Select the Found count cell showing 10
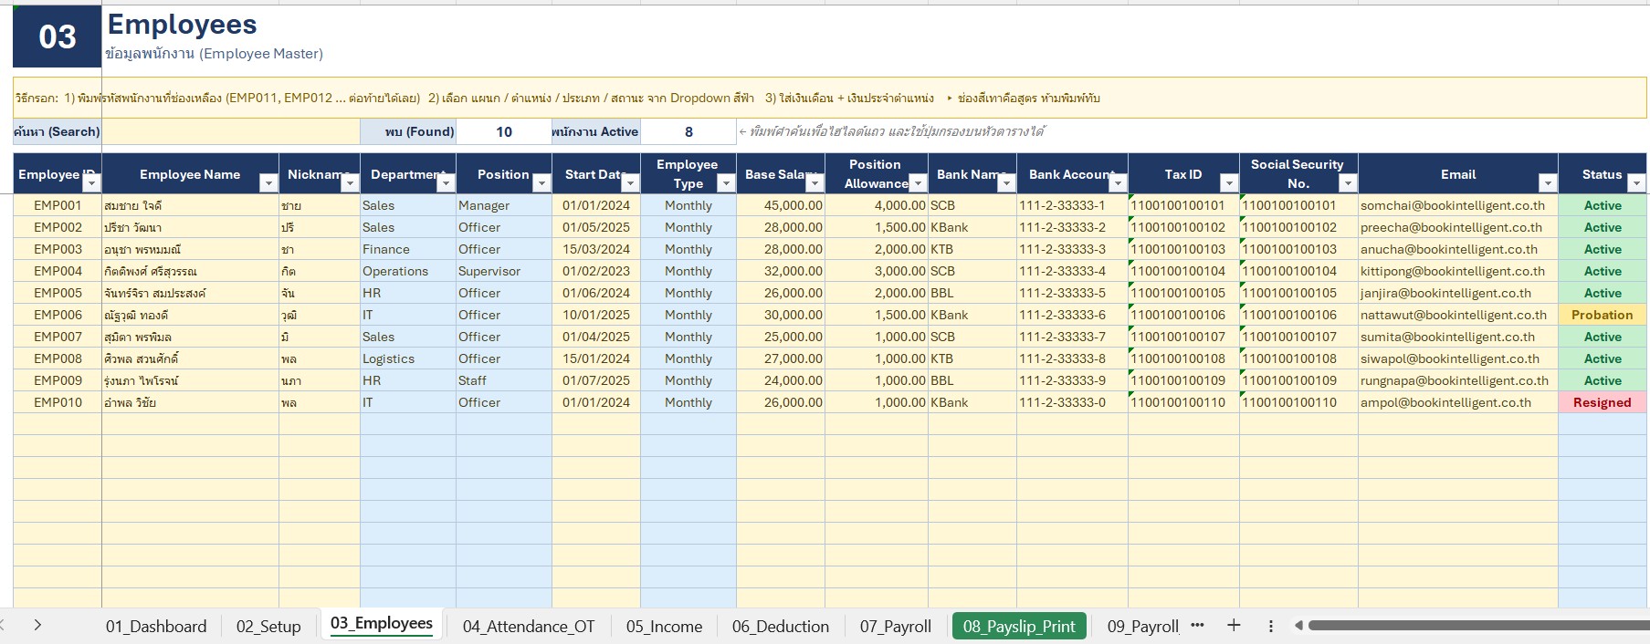 [x=504, y=132]
